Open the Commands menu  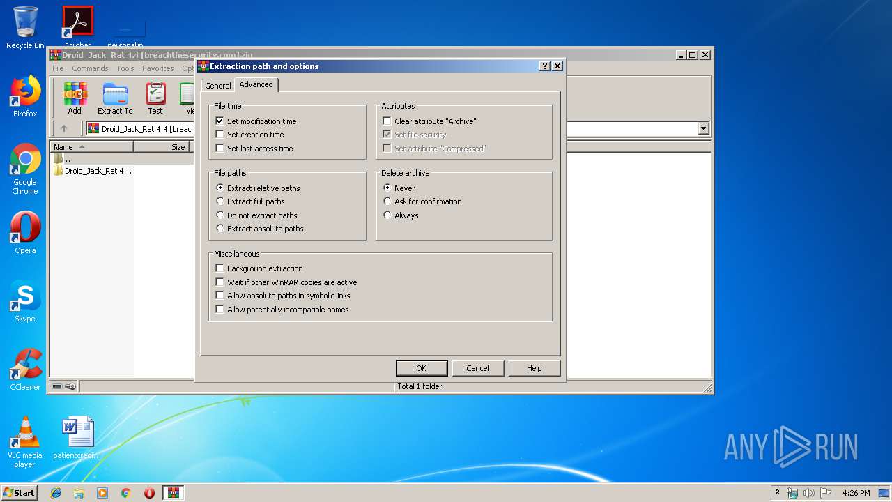click(x=90, y=68)
